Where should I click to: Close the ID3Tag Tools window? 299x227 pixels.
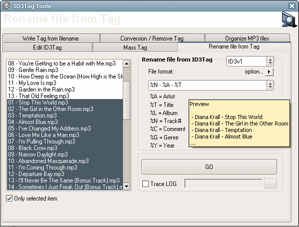click(292, 6)
